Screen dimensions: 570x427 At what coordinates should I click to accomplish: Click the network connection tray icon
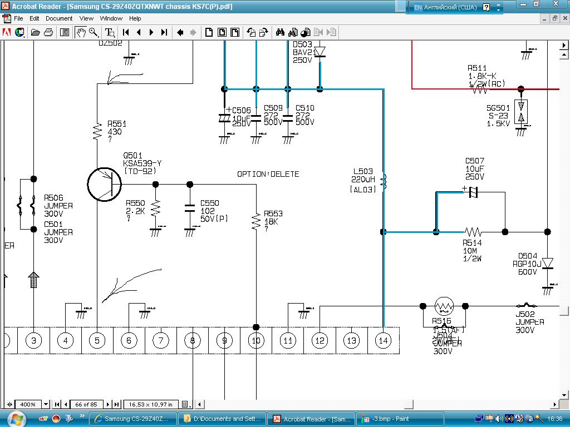click(479, 419)
